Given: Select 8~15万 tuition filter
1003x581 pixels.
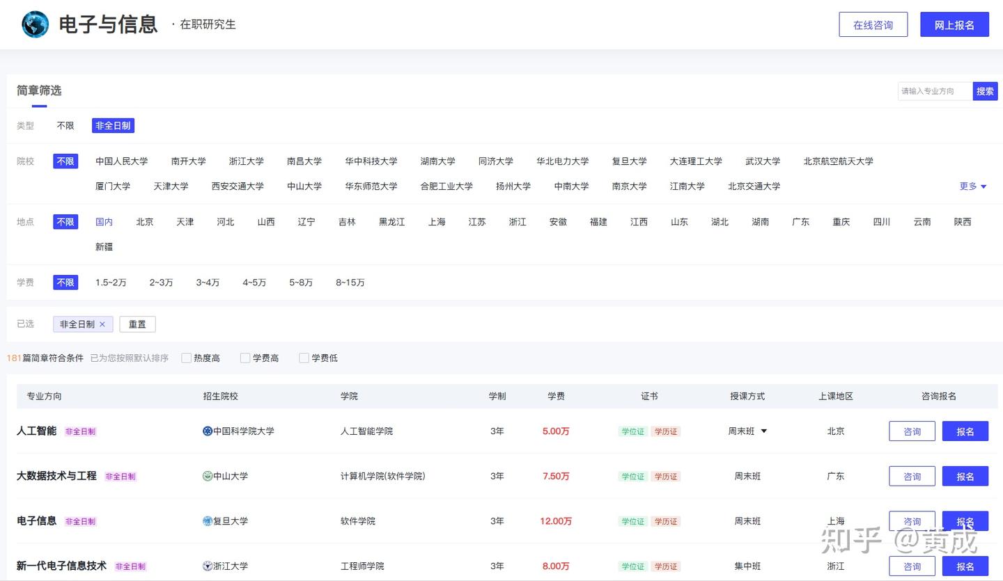Looking at the screenshot, I should tap(350, 282).
